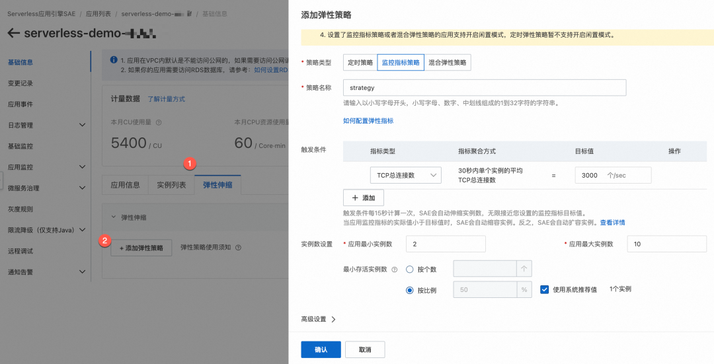Open 应用事件 in the sidebar

20,104
